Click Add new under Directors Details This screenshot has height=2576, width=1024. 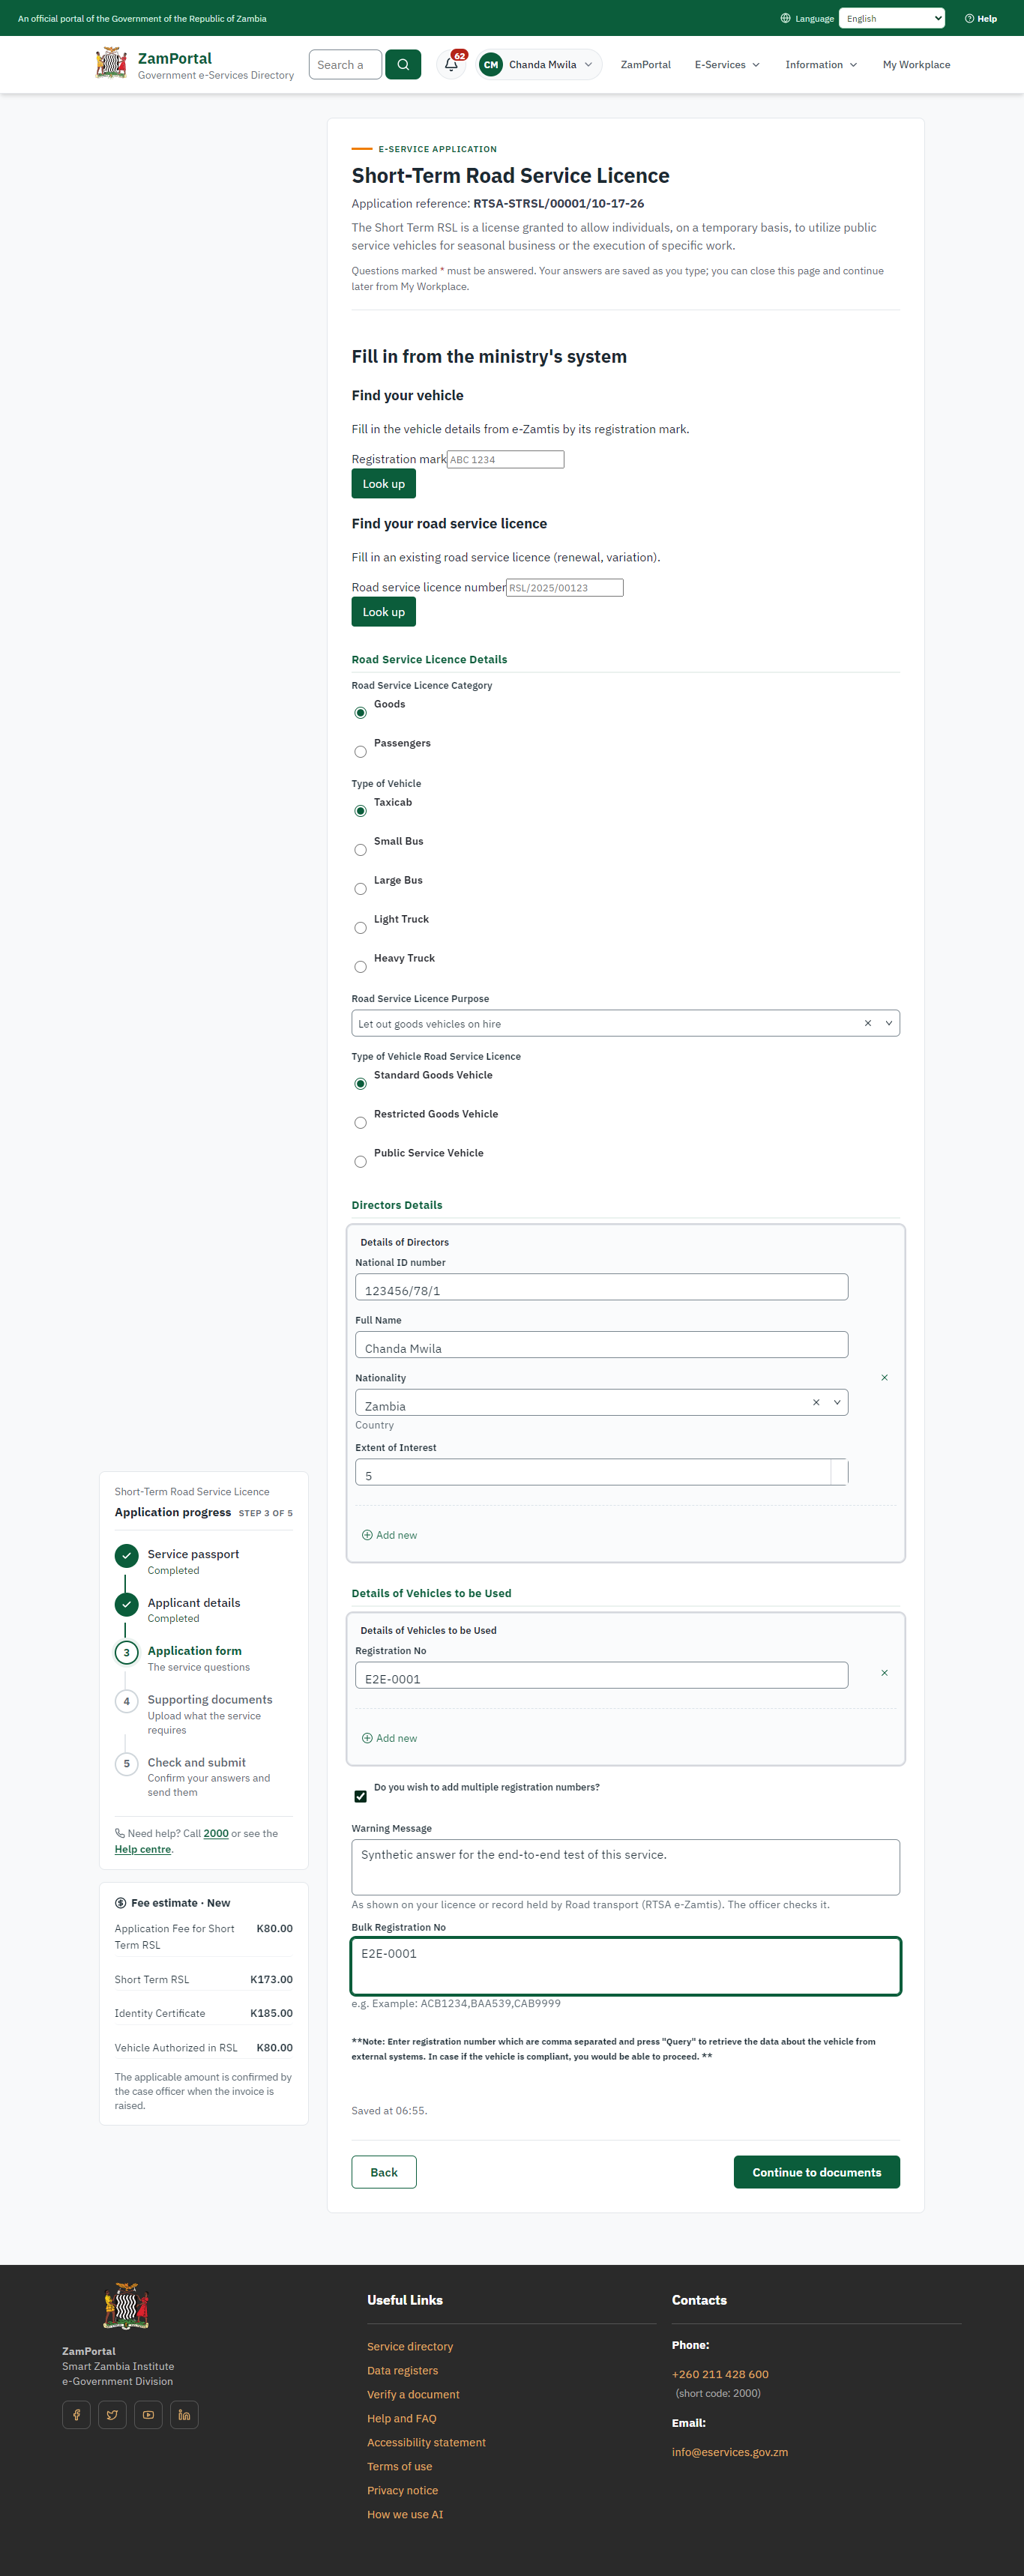389,1535
